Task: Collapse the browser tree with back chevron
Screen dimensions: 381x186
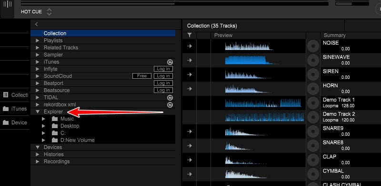Action: 37,24
